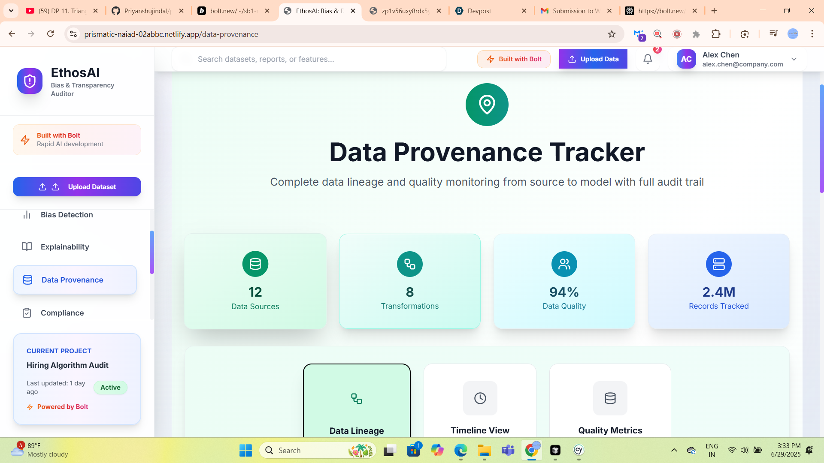This screenshot has height=463, width=824.
Task: Show hidden system tray icons chevron
Action: [x=674, y=450]
